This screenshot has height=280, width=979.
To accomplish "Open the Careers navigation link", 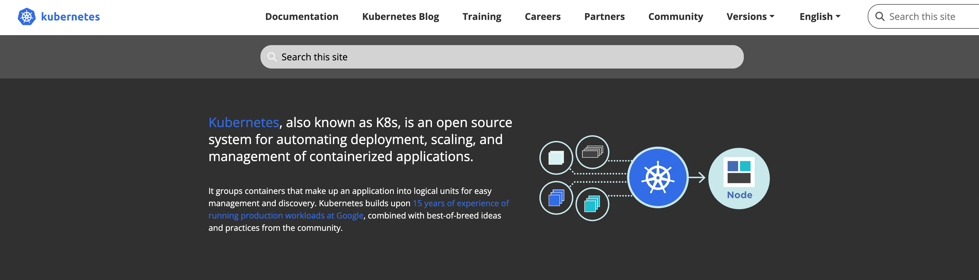I will [x=543, y=17].
